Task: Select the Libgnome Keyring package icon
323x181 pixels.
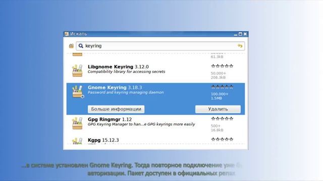Action: (77, 70)
